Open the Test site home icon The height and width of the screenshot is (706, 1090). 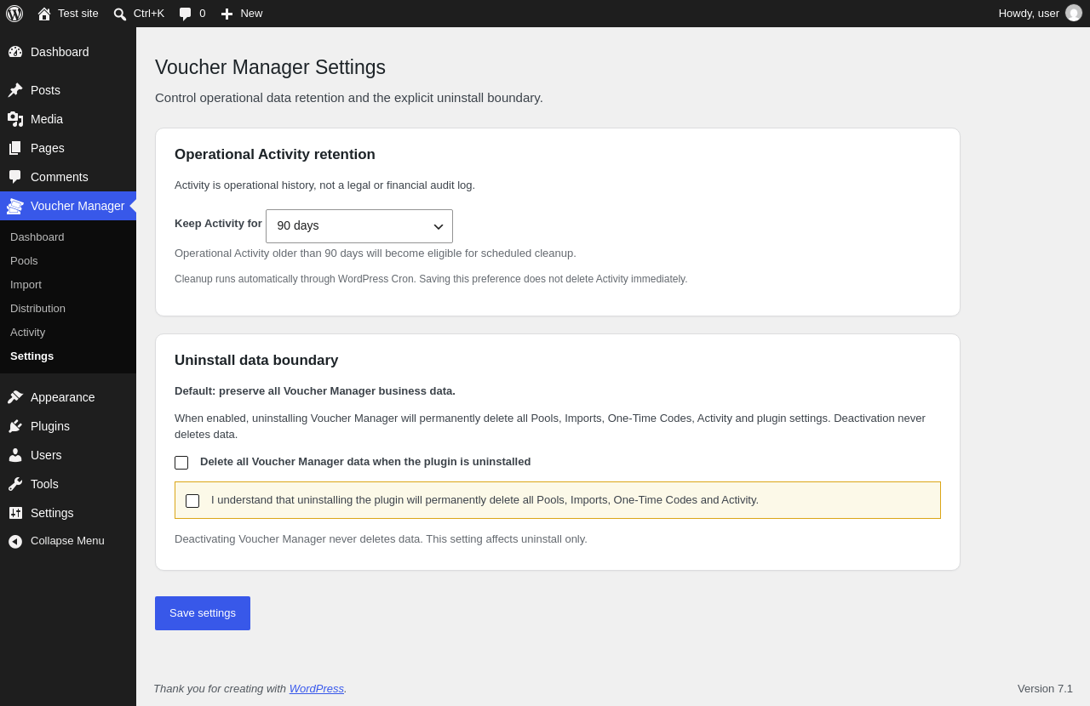(44, 14)
